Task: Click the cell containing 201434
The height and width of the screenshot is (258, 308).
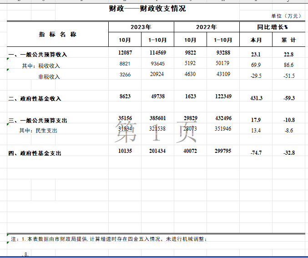Action: [x=157, y=151]
